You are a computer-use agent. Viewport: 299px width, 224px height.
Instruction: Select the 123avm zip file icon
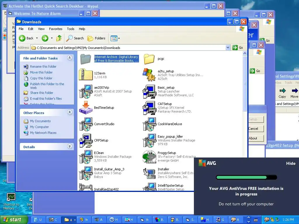pyautogui.click(x=86, y=75)
